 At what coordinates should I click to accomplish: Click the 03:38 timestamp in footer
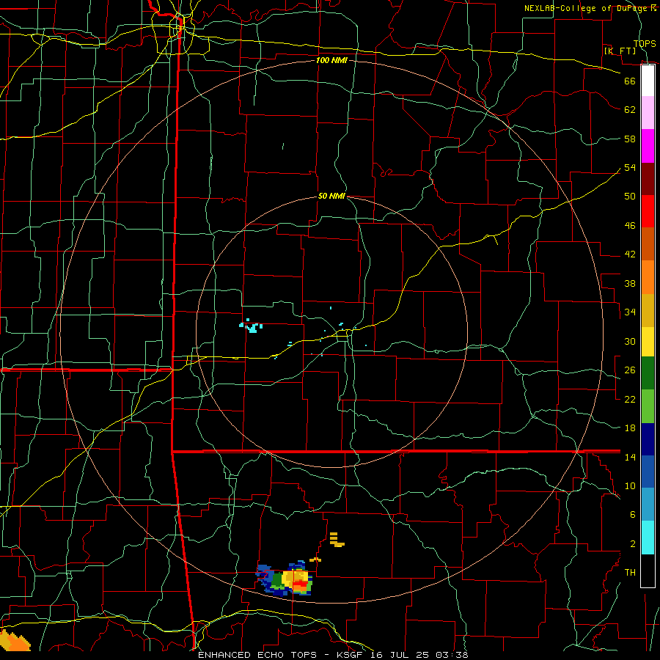point(452,655)
